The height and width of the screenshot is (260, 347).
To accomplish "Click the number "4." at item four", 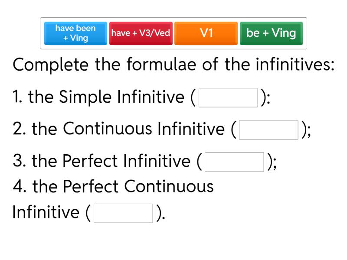I will pos(20,187).
